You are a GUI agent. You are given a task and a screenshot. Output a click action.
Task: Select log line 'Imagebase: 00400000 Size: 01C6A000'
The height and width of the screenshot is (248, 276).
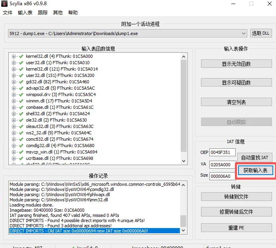pyautogui.click(x=47, y=210)
